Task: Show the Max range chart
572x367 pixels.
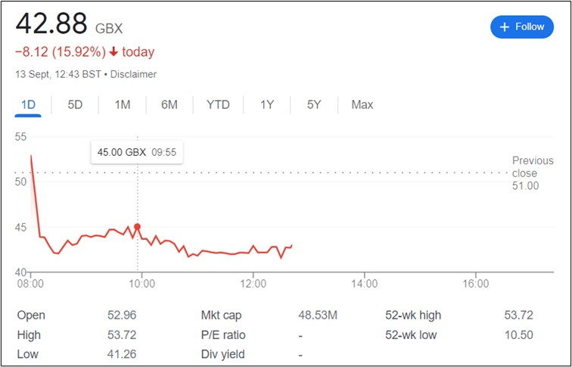Action: [x=362, y=104]
